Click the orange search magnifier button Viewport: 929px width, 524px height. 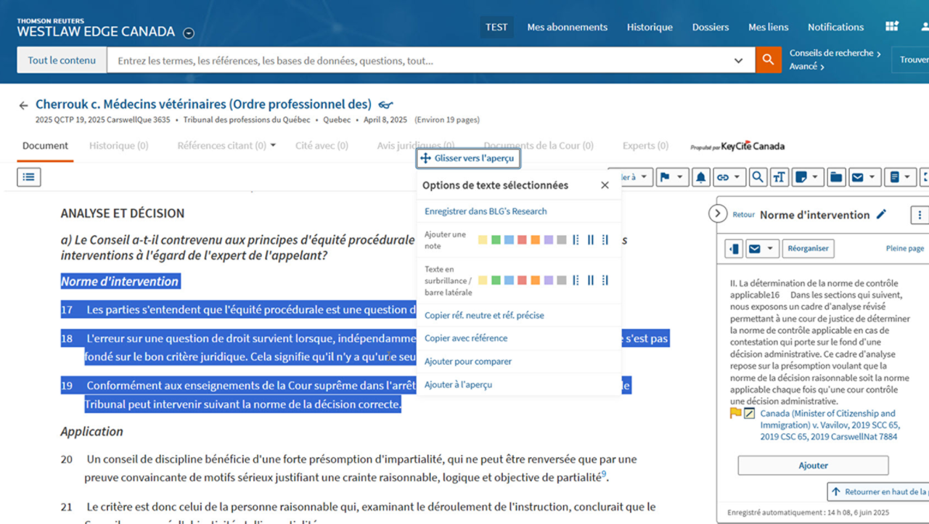click(768, 60)
